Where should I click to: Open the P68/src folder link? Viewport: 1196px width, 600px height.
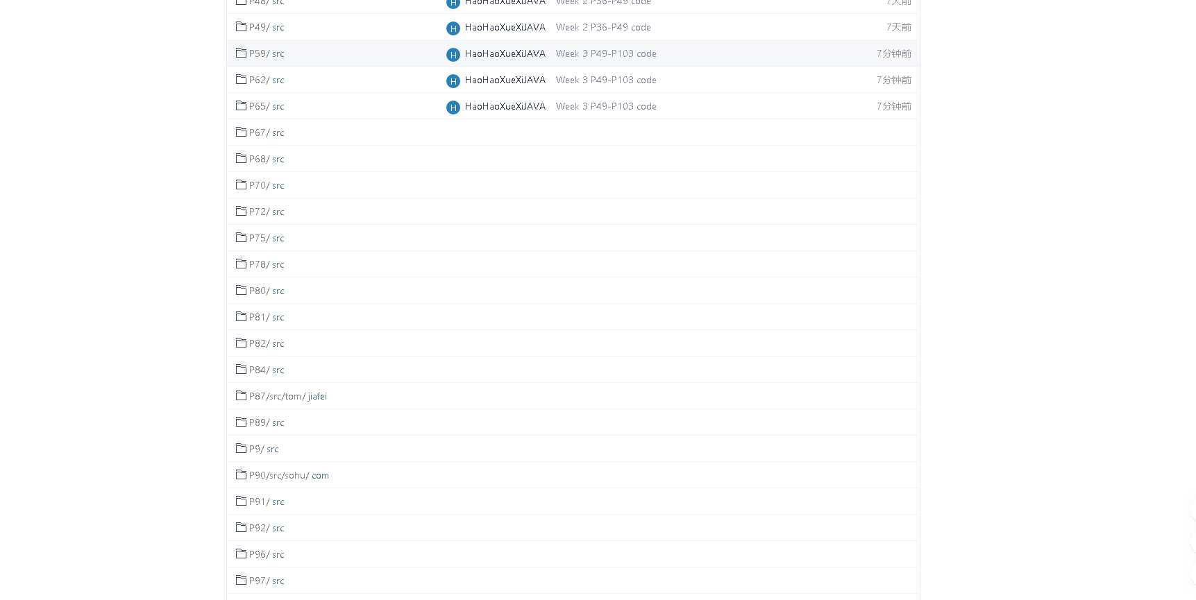coord(267,159)
